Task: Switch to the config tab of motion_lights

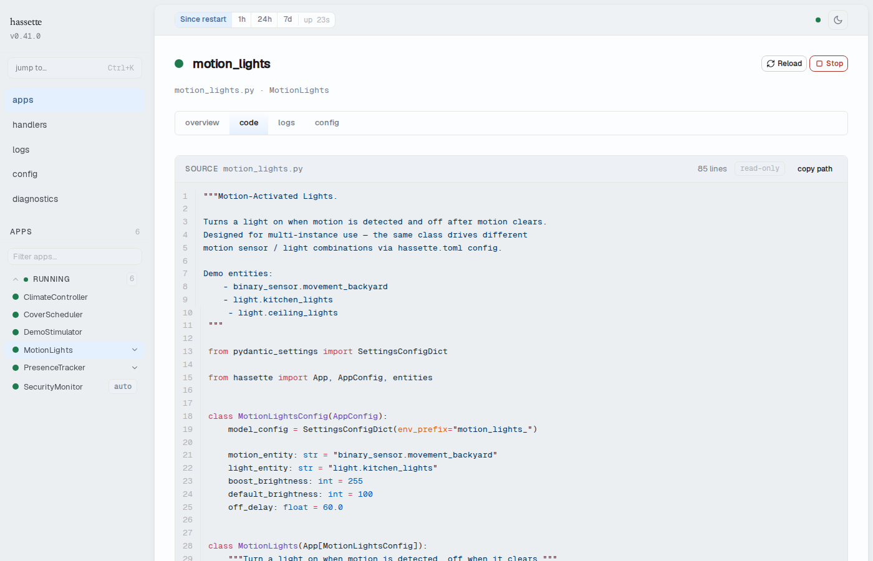Action: (327, 123)
